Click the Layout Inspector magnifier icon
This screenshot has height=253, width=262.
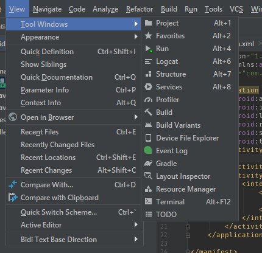(148, 176)
